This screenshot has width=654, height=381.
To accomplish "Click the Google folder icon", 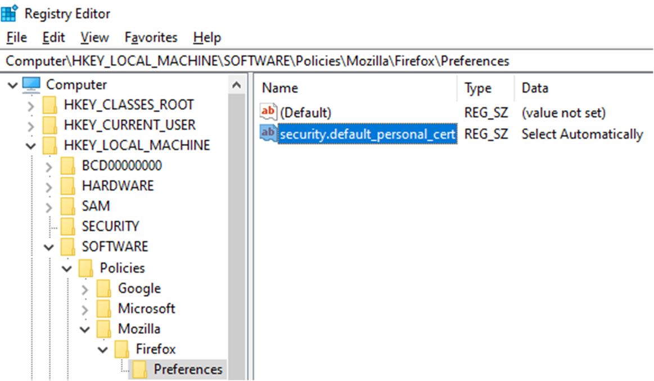I will tap(104, 288).
